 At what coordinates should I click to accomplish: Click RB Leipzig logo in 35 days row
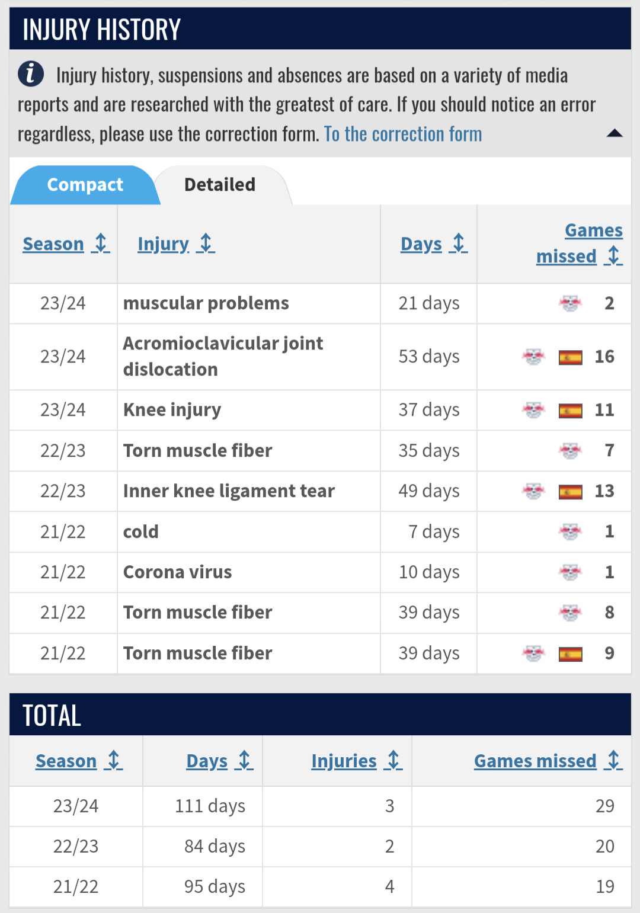pos(570,451)
